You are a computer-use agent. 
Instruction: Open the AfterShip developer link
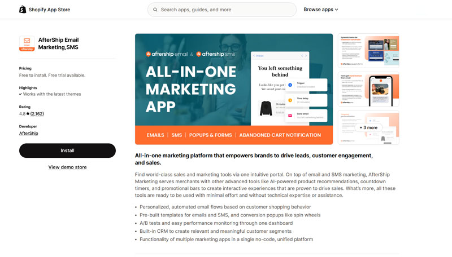pyautogui.click(x=28, y=134)
